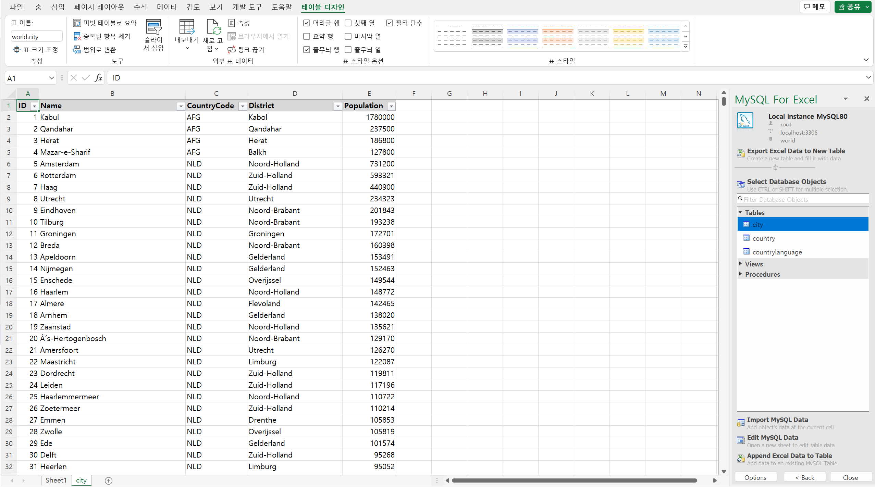Viewport: 875px width, 487px height.
Task: Click the Import MySQL Data icon
Action: [741, 423]
